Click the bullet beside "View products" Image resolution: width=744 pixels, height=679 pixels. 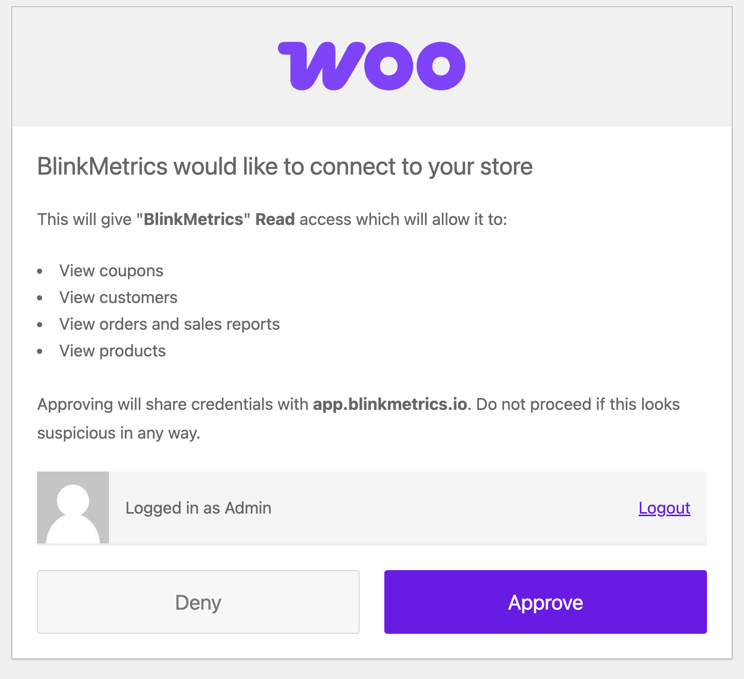[40, 352]
